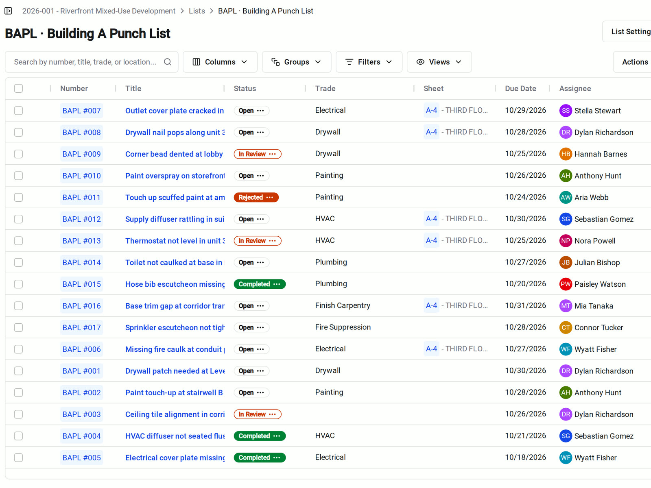The image size is (651, 488).
Task: Click Stella Stewart's SS avatar
Action: pyautogui.click(x=566, y=111)
